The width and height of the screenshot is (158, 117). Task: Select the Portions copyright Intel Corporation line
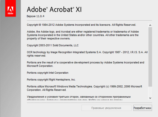[x=48, y=73]
